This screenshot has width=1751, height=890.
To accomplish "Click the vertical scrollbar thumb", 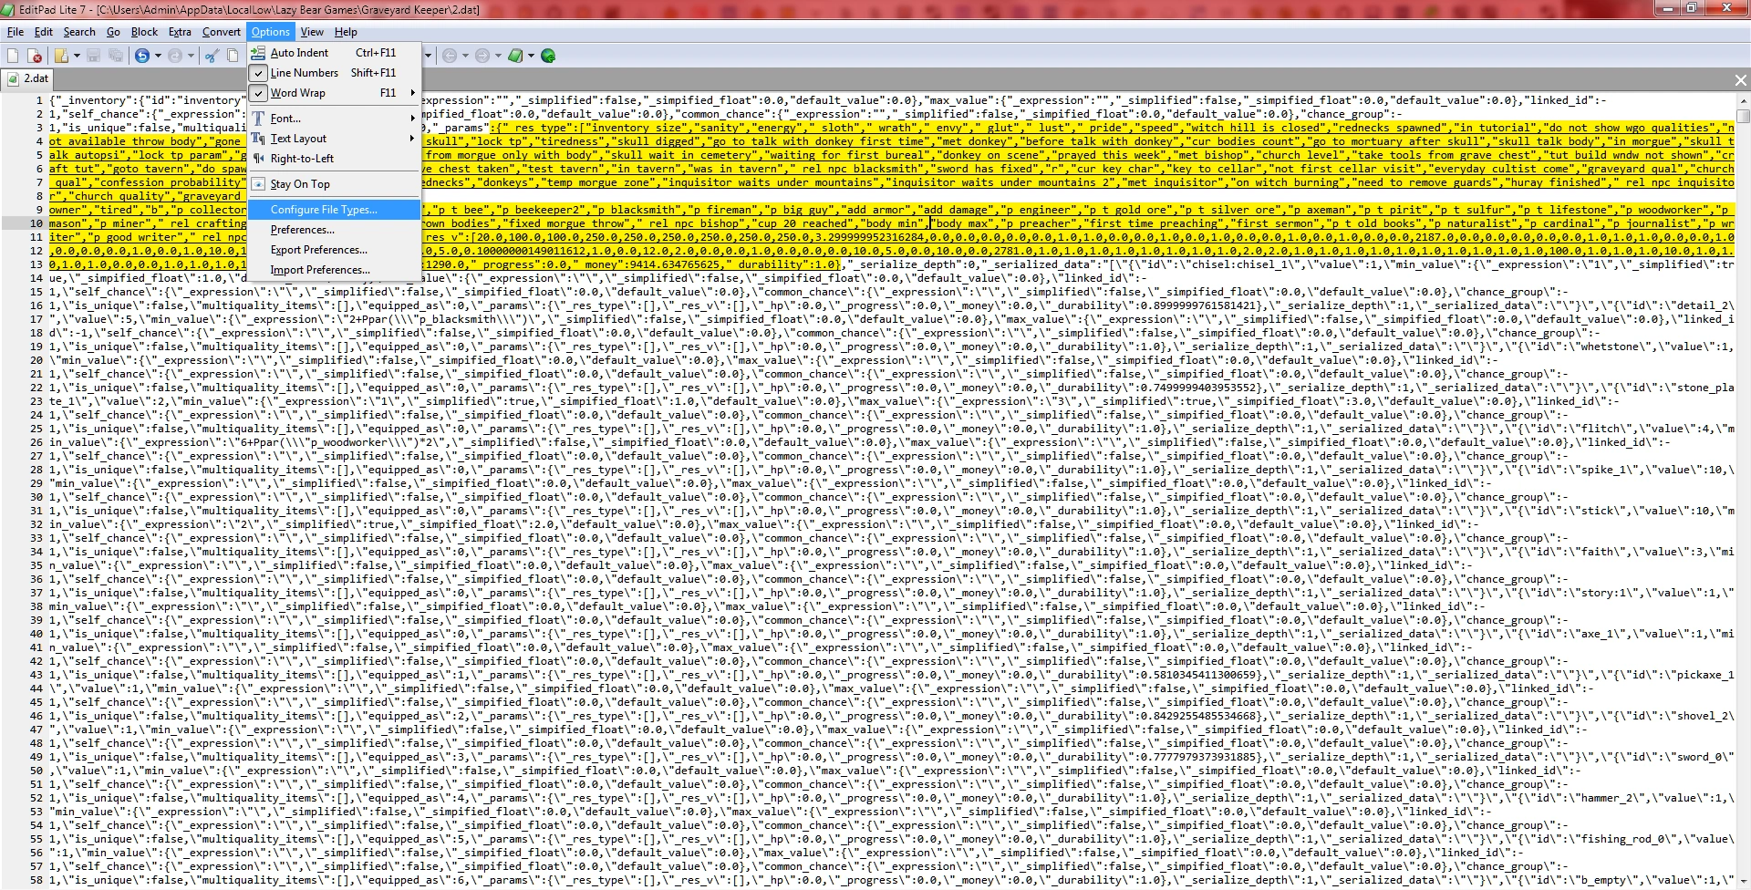I will [x=1744, y=116].
